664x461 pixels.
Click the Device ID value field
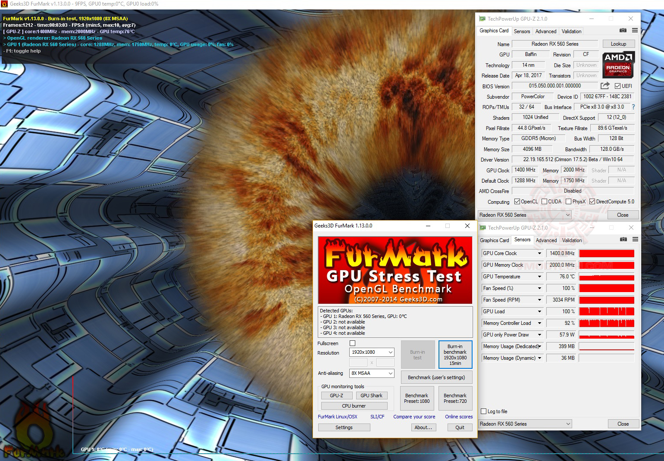coord(608,97)
